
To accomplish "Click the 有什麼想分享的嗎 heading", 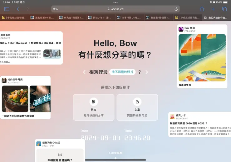I will click(x=115, y=55).
